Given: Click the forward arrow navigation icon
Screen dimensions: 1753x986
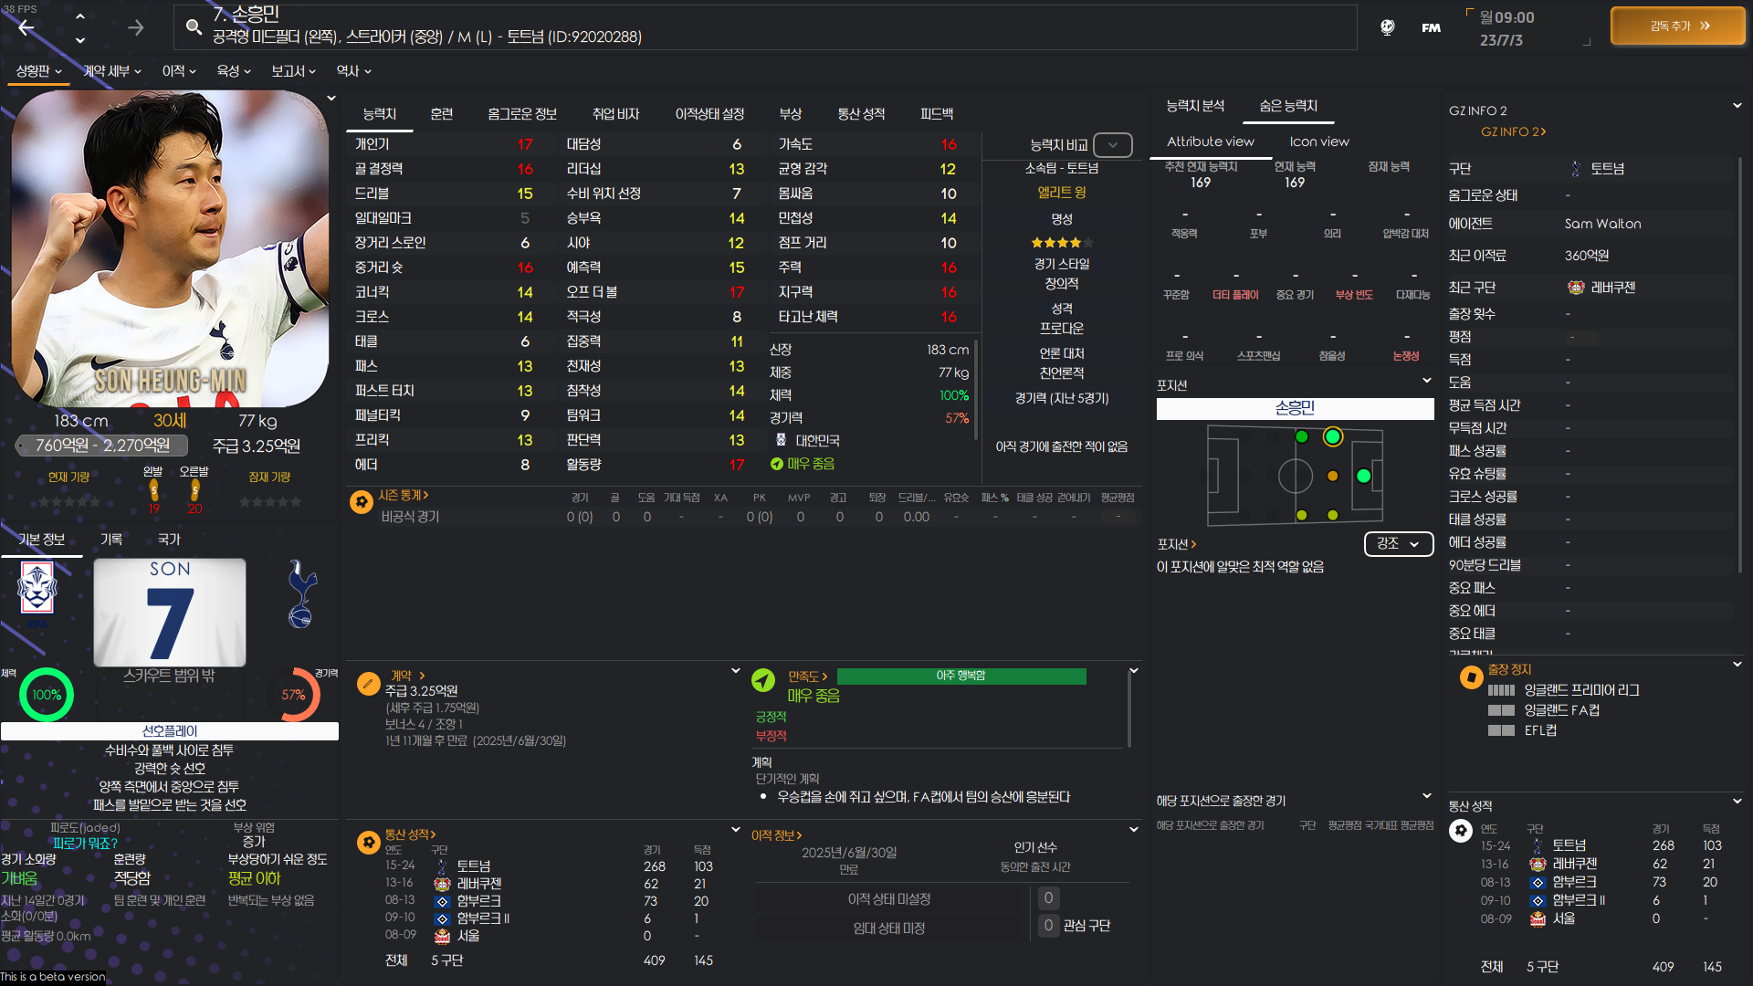Looking at the screenshot, I should [135, 27].
